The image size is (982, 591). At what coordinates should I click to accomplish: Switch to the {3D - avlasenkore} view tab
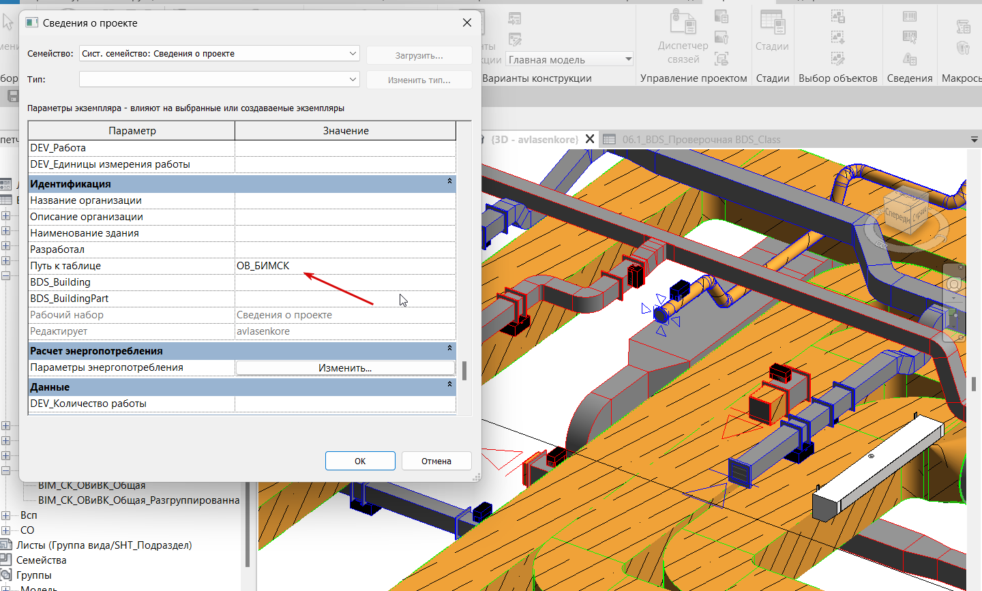coord(534,139)
